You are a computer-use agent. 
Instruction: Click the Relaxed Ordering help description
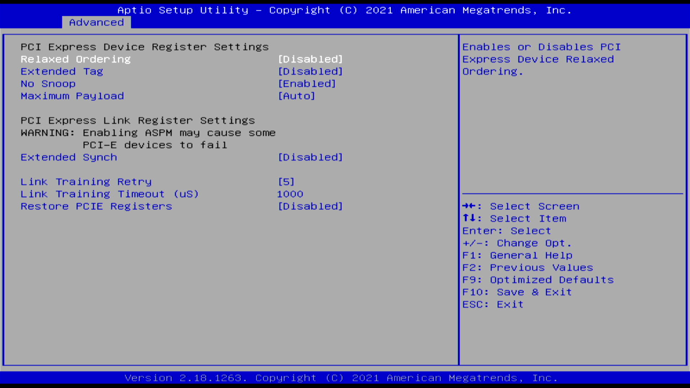(x=542, y=59)
